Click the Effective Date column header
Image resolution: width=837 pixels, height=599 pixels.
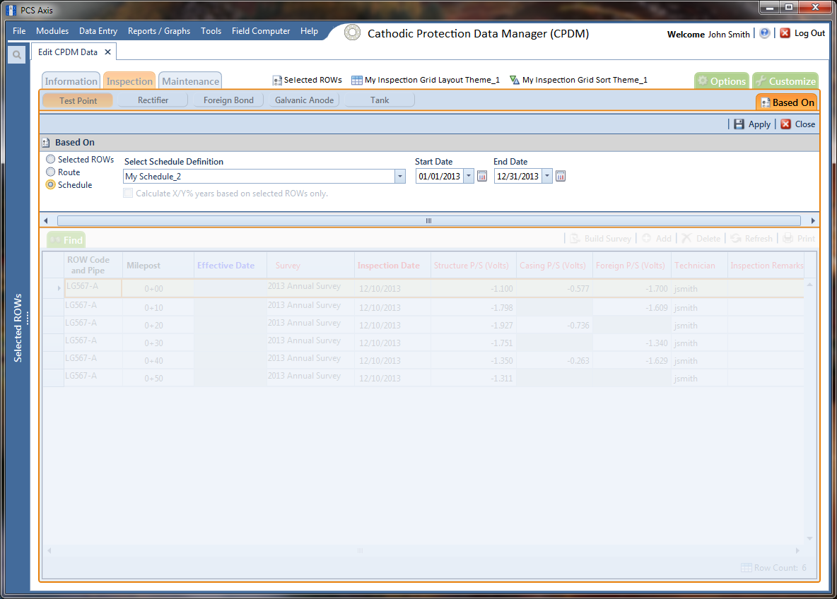click(230, 265)
